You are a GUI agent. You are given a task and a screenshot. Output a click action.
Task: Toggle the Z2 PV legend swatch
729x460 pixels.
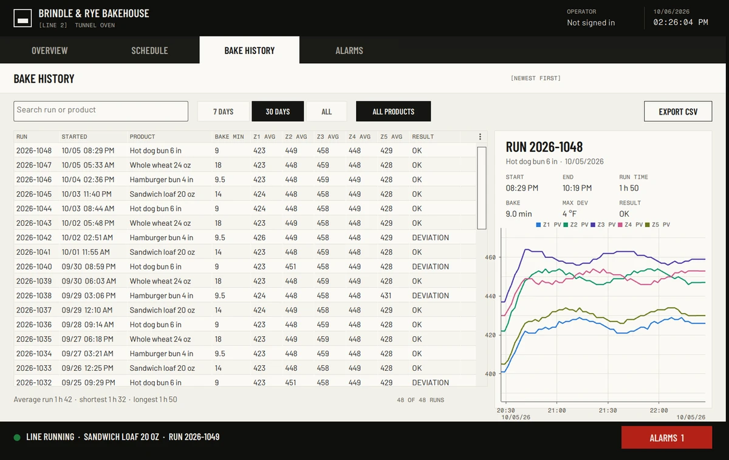click(x=566, y=225)
